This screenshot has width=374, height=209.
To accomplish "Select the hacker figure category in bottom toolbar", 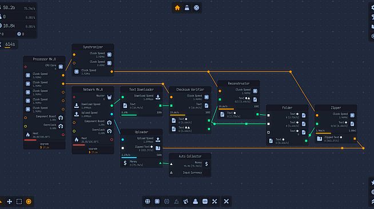I will tap(196, 202).
